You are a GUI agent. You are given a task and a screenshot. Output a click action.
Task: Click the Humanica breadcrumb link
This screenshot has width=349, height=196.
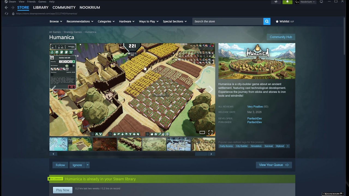pos(90,32)
